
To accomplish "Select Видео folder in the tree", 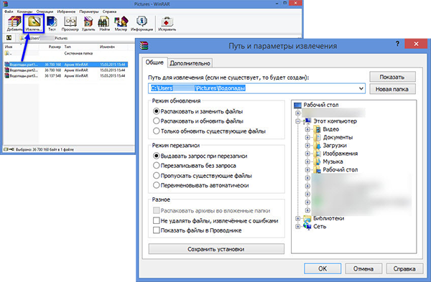I will click(x=330, y=129).
